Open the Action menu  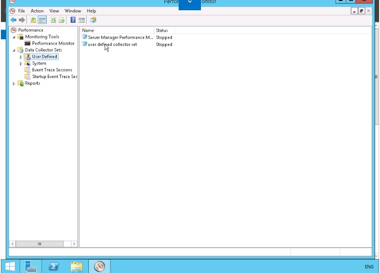click(37, 11)
